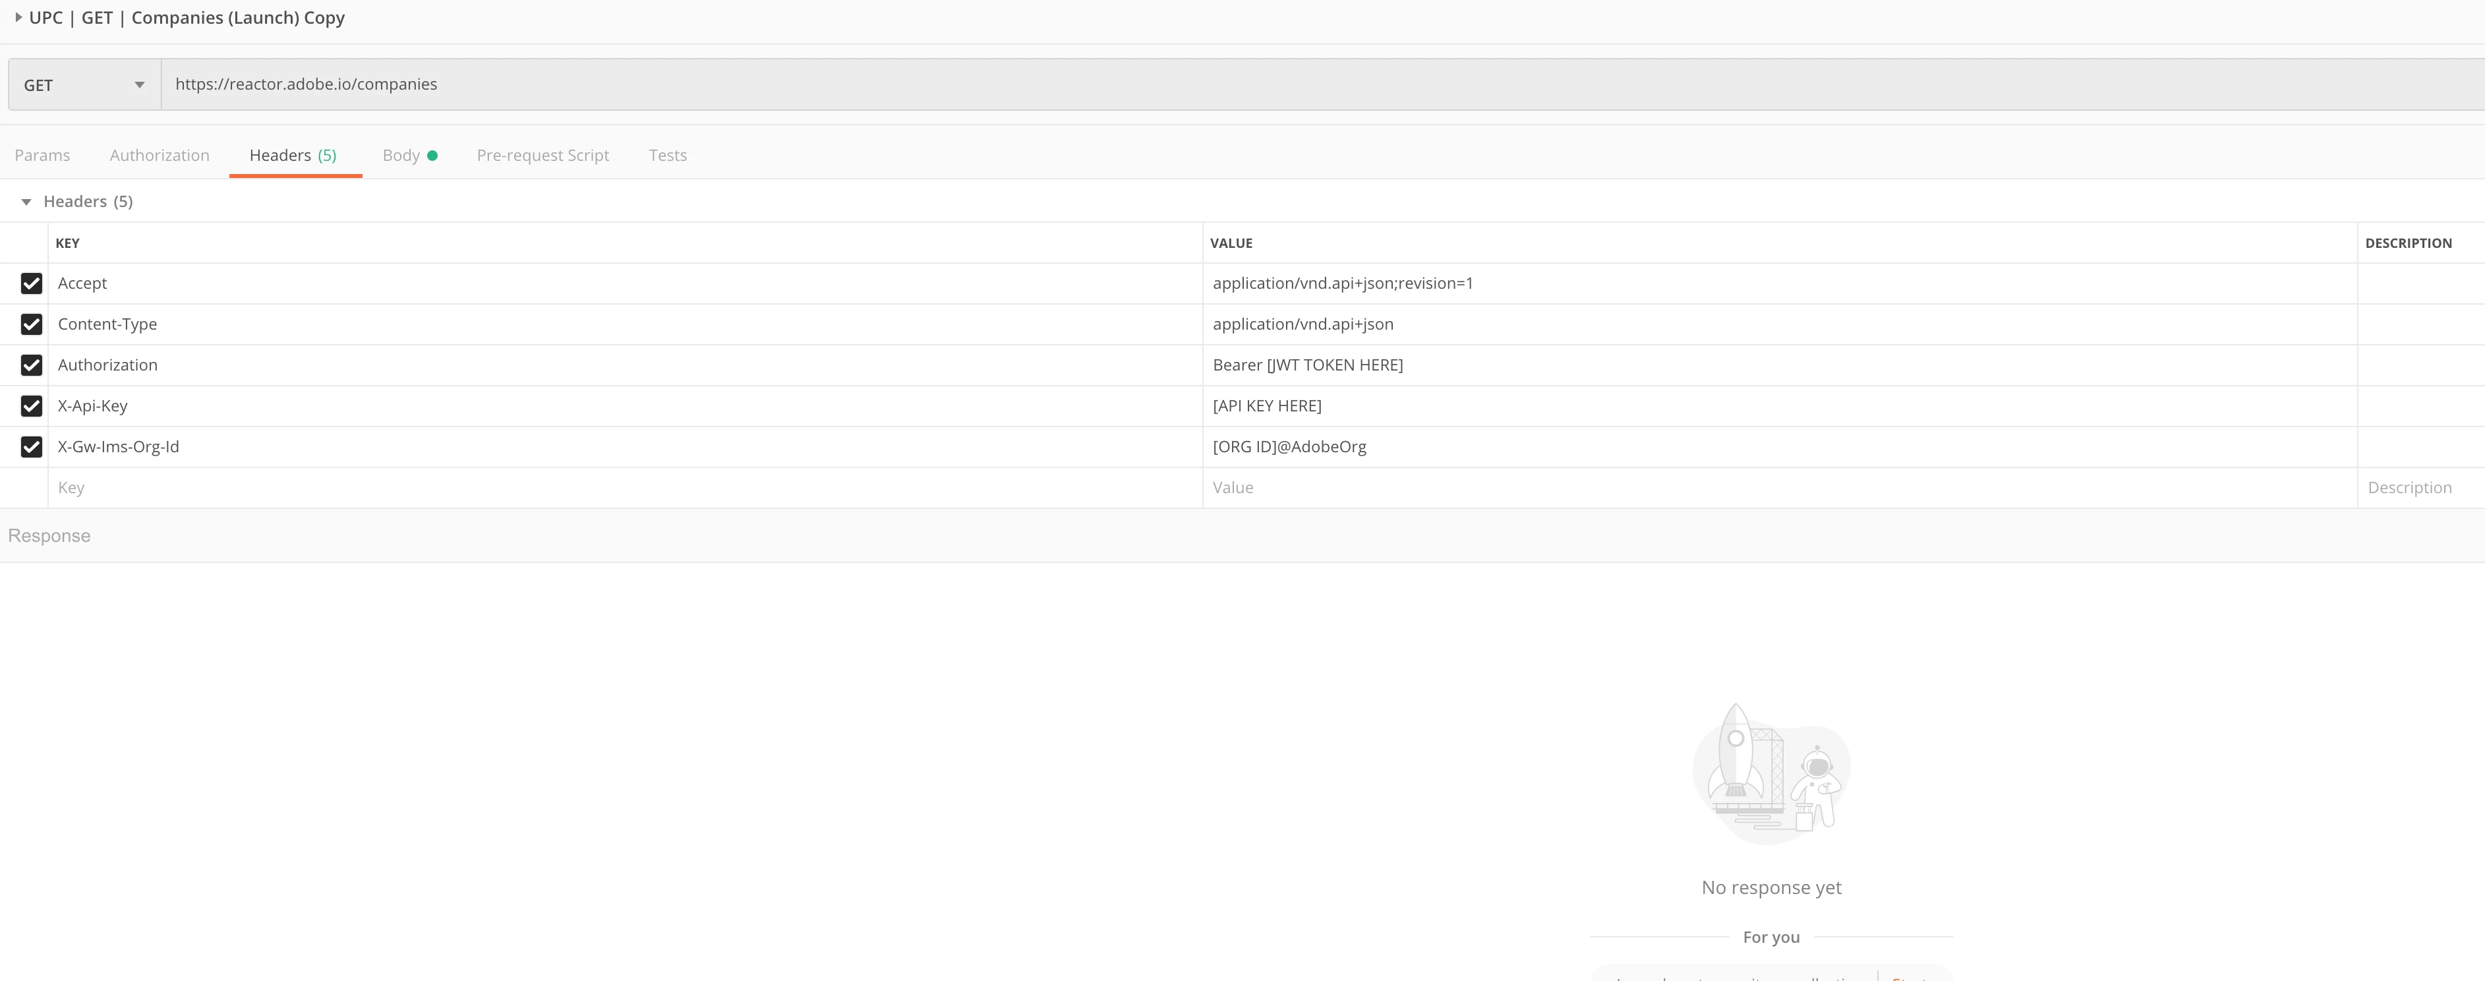Open the GET method dropdown
Viewport: 2485px width, 981px height.
[84, 85]
